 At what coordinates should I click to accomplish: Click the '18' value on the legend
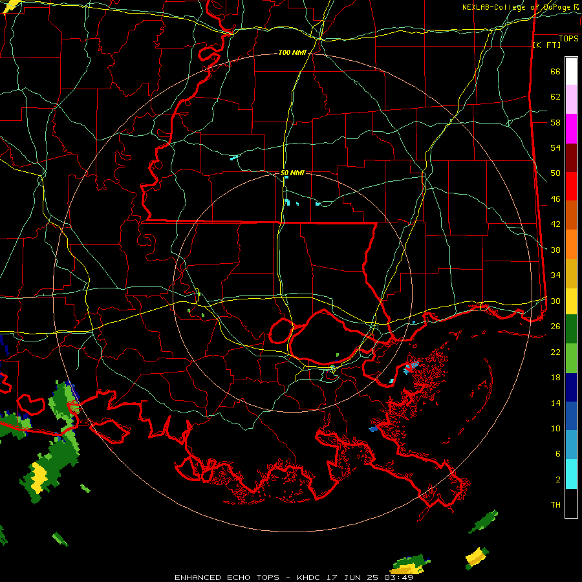(555, 378)
